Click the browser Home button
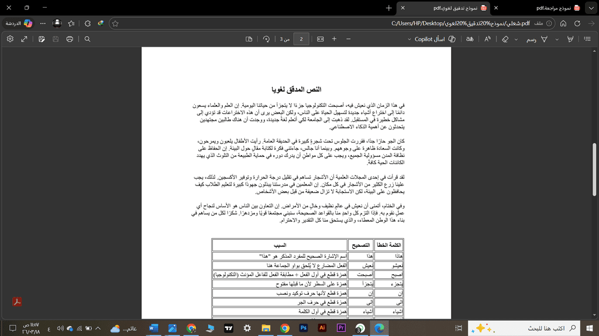The height and width of the screenshot is (336, 599). (x=563, y=23)
